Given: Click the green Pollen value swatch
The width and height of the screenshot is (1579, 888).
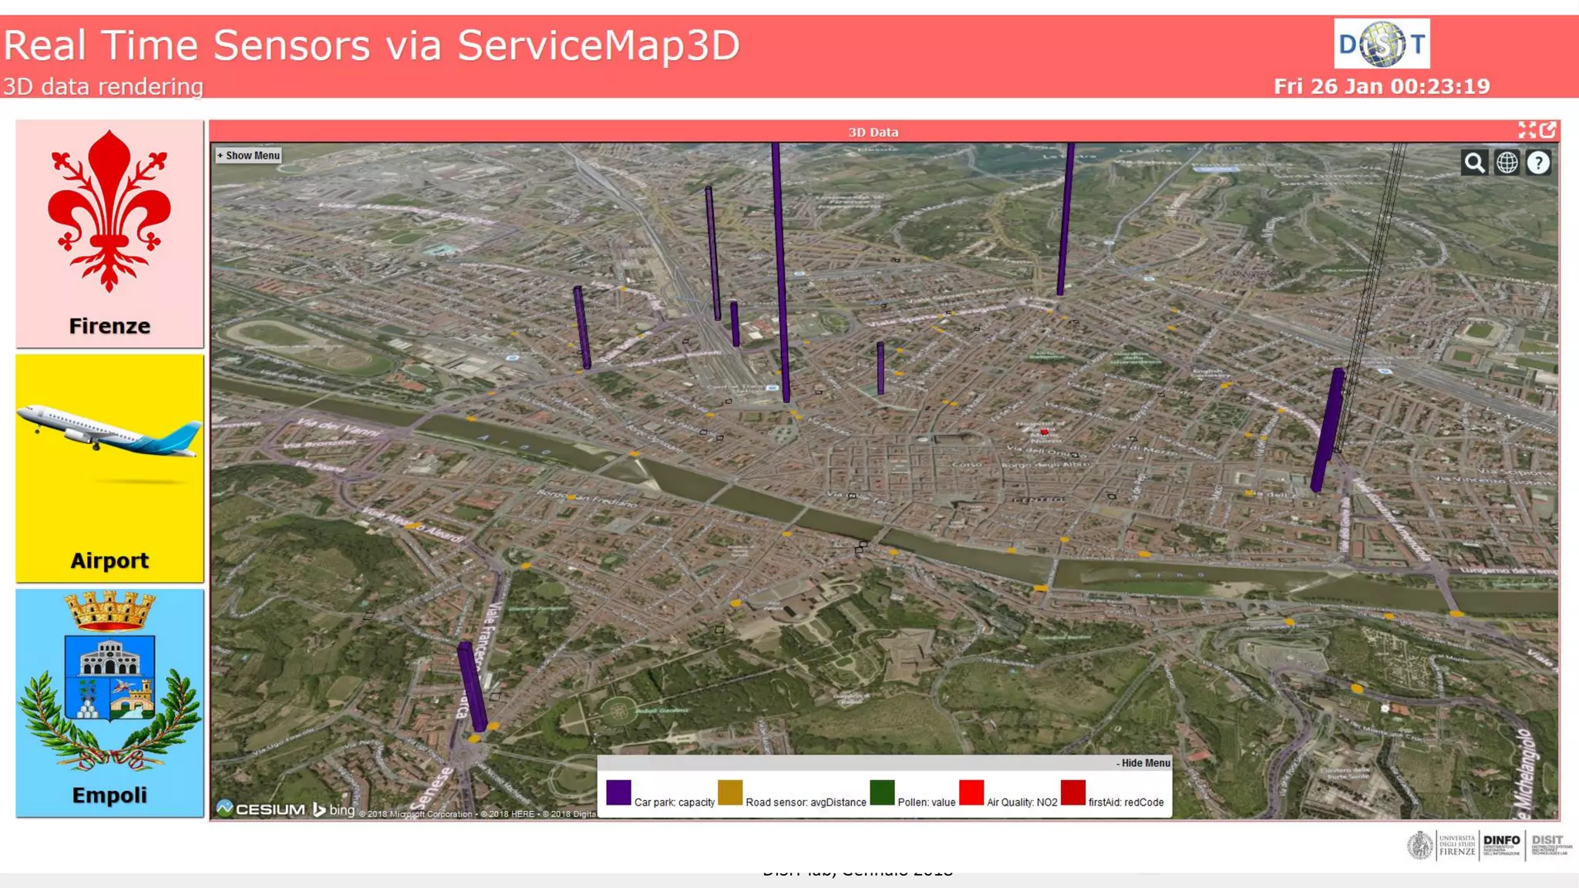Looking at the screenshot, I should 882,792.
